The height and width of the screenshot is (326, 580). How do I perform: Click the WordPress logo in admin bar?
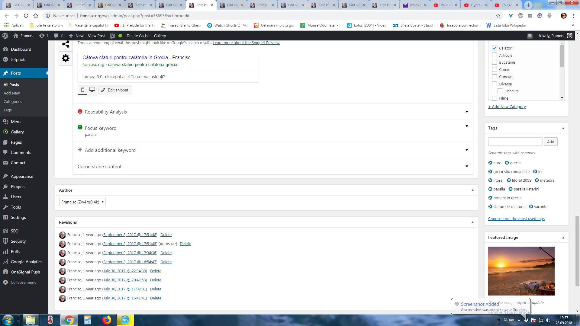click(x=5, y=36)
